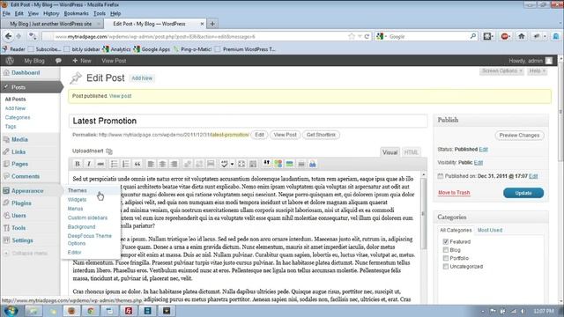This screenshot has width=564, height=317.
Task: Switch editor to Visual tab
Action: pyautogui.click(x=390, y=152)
